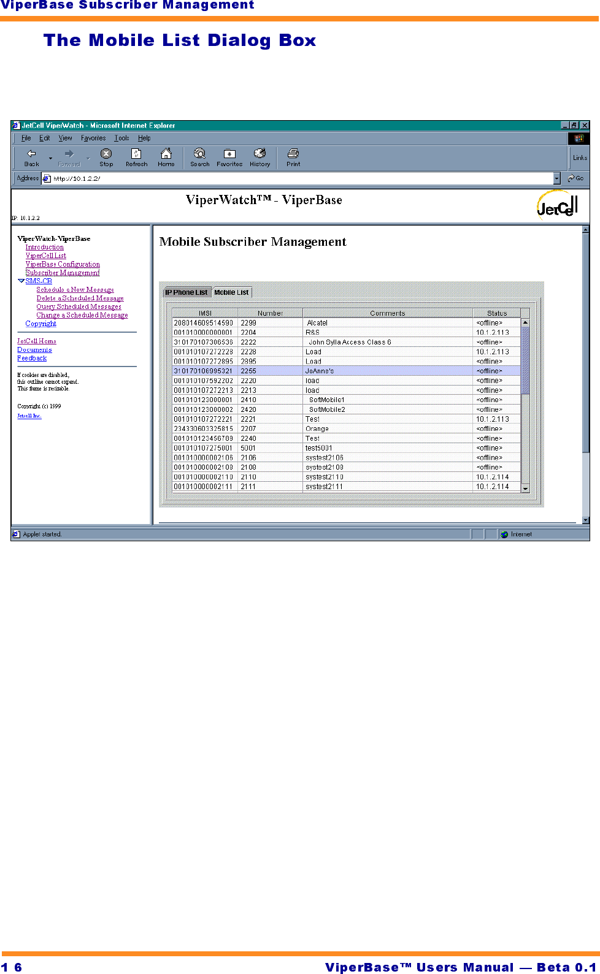Click table scrollbar up arrow
Viewport: 600px width, 974px height.
point(525,322)
